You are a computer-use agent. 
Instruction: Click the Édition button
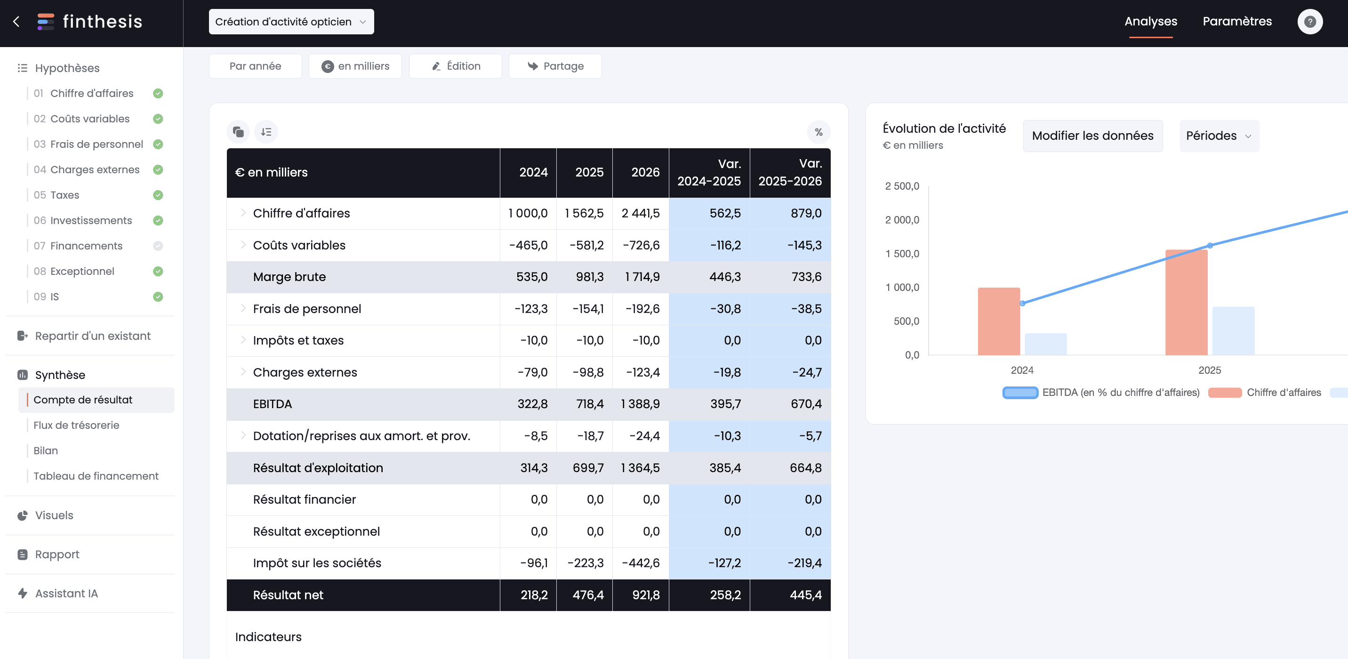click(x=455, y=66)
